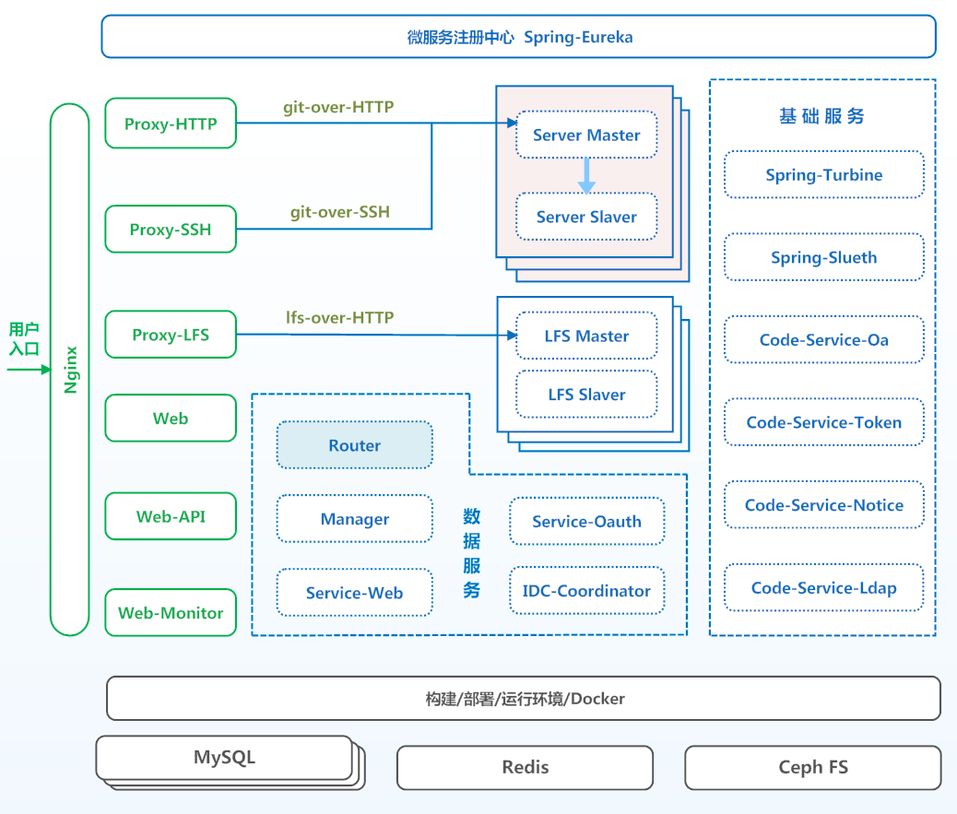The height and width of the screenshot is (814, 957).
Task: Click the MySQL storage box
Action: coord(225,757)
